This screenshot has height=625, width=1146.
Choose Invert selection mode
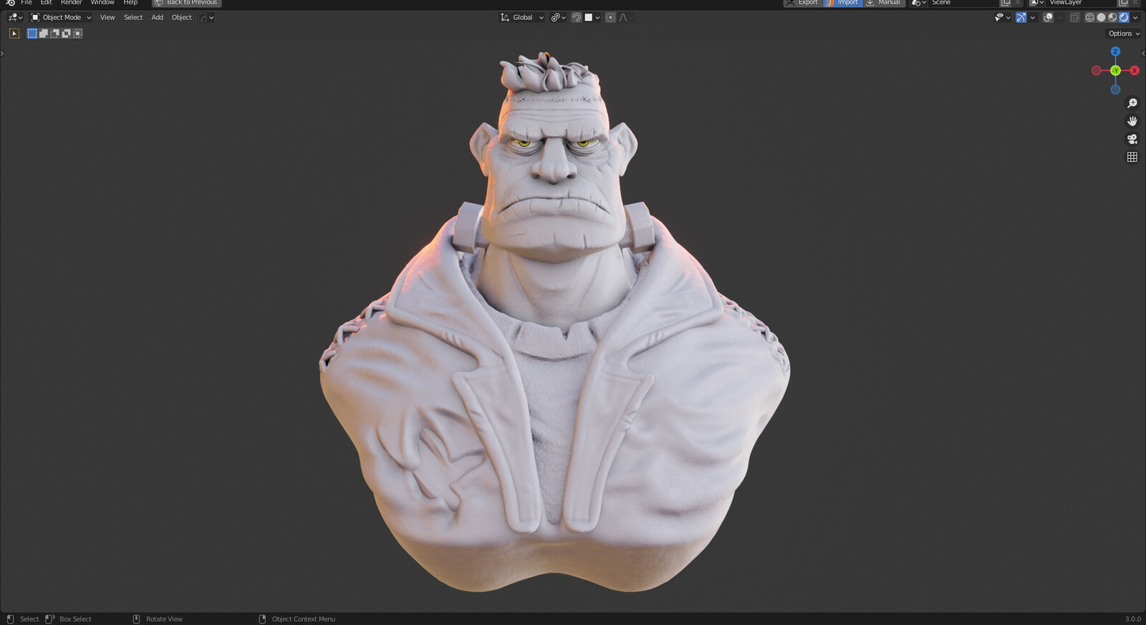point(67,34)
